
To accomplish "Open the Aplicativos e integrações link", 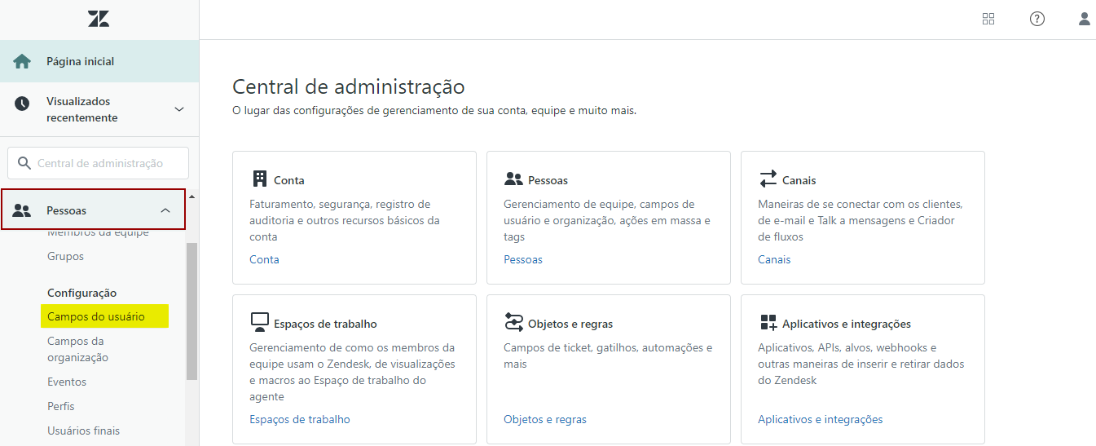I will [820, 419].
